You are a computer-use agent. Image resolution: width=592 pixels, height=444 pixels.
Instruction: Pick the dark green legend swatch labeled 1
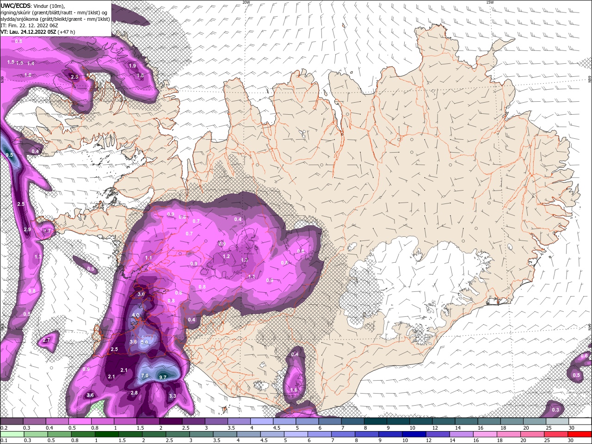106,434
